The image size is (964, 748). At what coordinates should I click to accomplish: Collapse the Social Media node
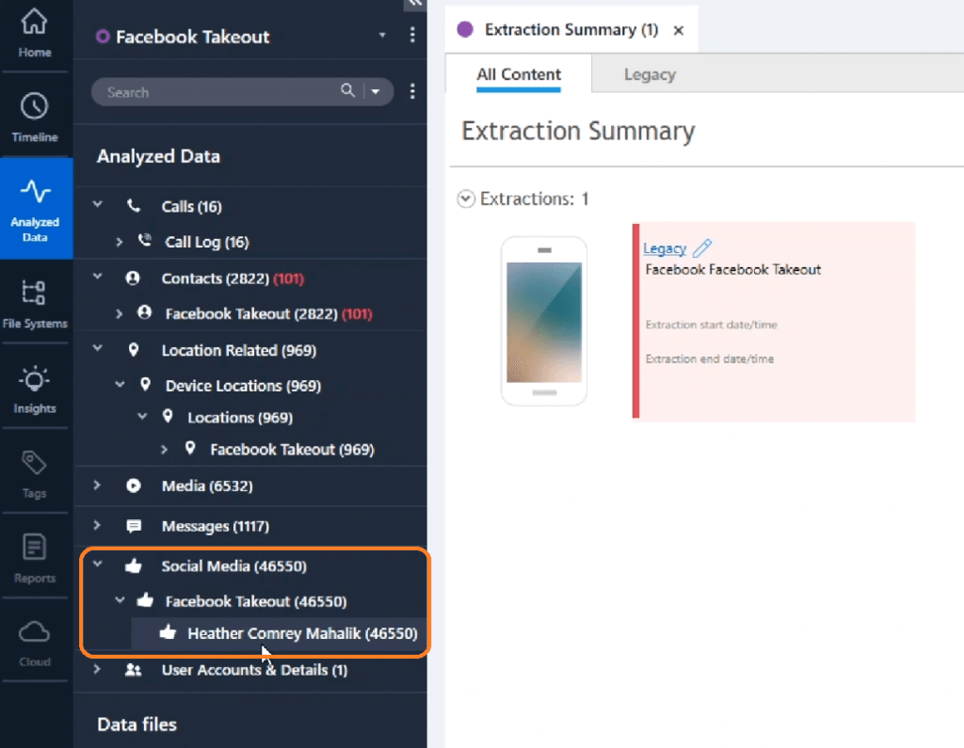[x=97, y=564]
